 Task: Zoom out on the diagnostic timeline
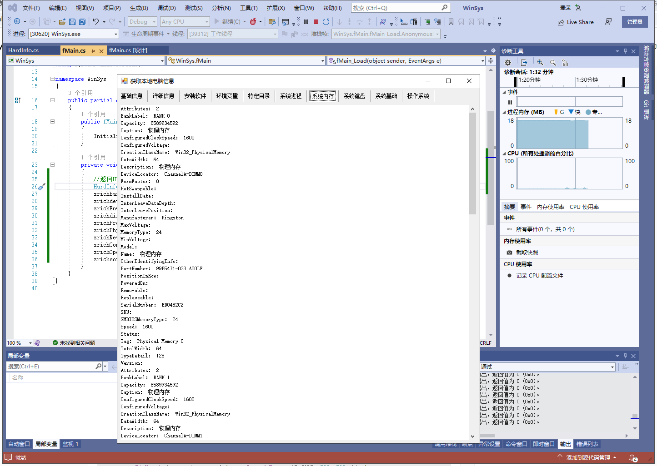553,63
